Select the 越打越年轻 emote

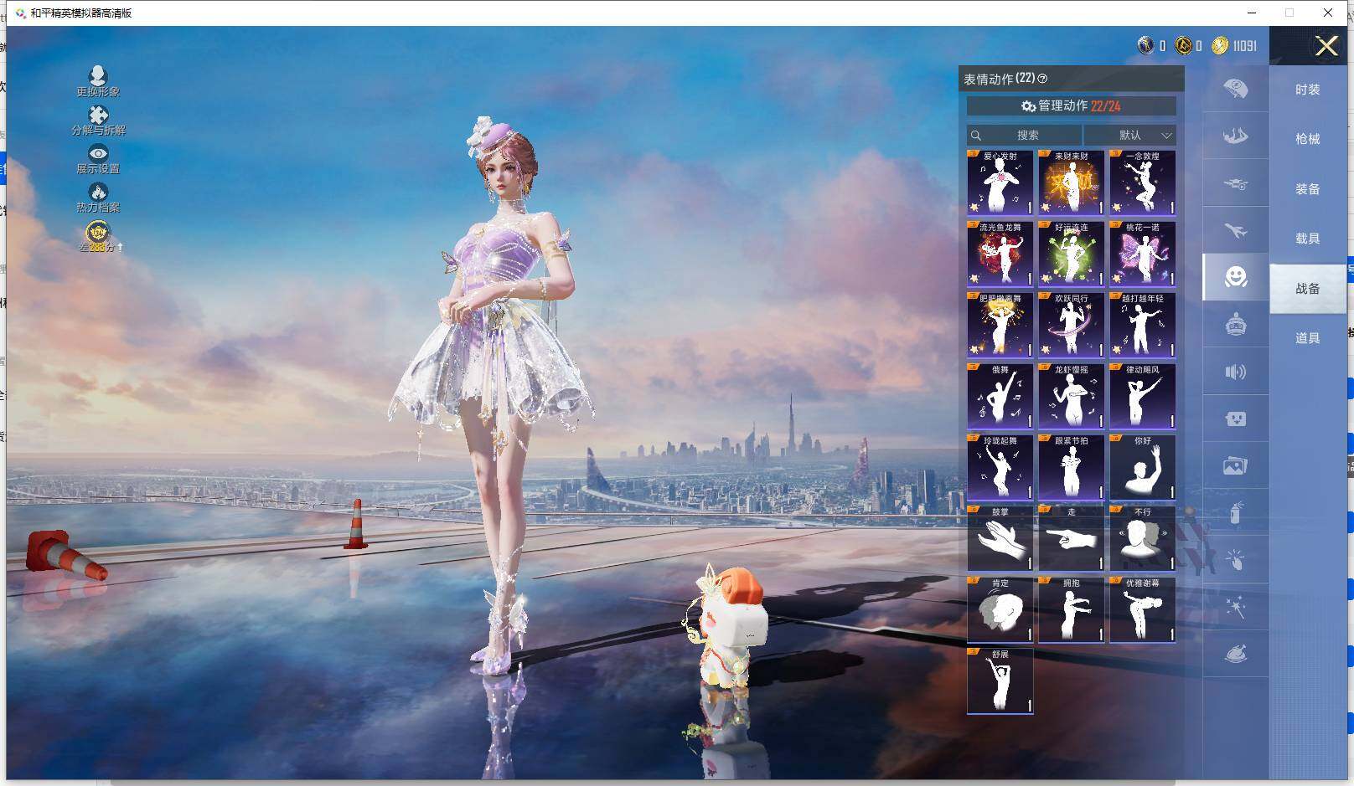[1142, 325]
